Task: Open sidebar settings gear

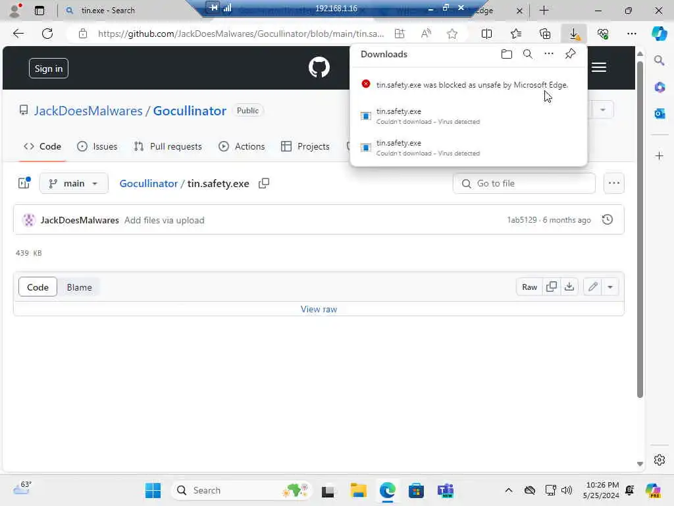Action: (x=659, y=460)
